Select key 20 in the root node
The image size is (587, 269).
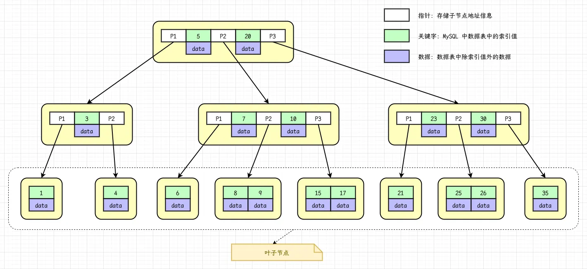pos(248,36)
